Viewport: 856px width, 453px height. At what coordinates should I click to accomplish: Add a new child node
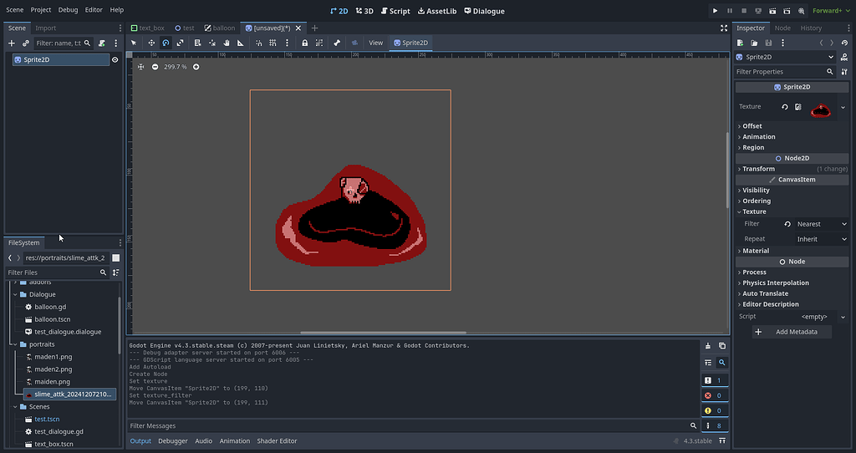(12, 43)
